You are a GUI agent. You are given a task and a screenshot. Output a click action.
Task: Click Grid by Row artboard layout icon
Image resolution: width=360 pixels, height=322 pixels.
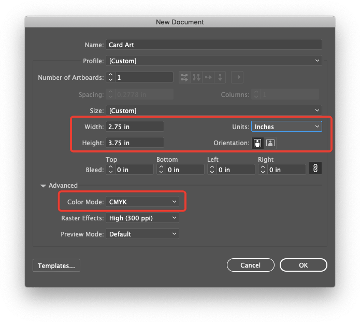184,77
